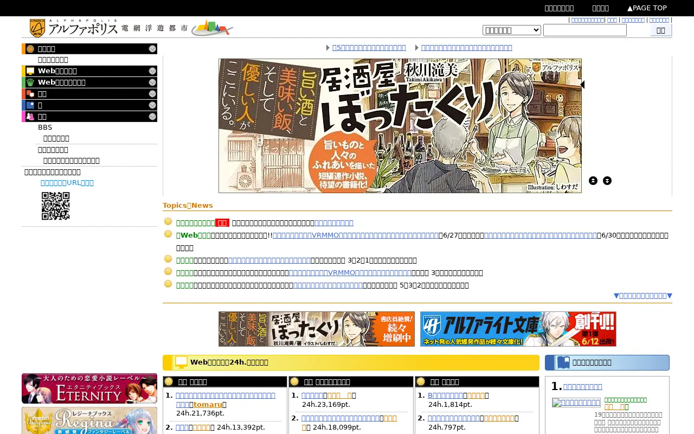Click the text "24h.797pt."
694x434 pixels.
446,427
